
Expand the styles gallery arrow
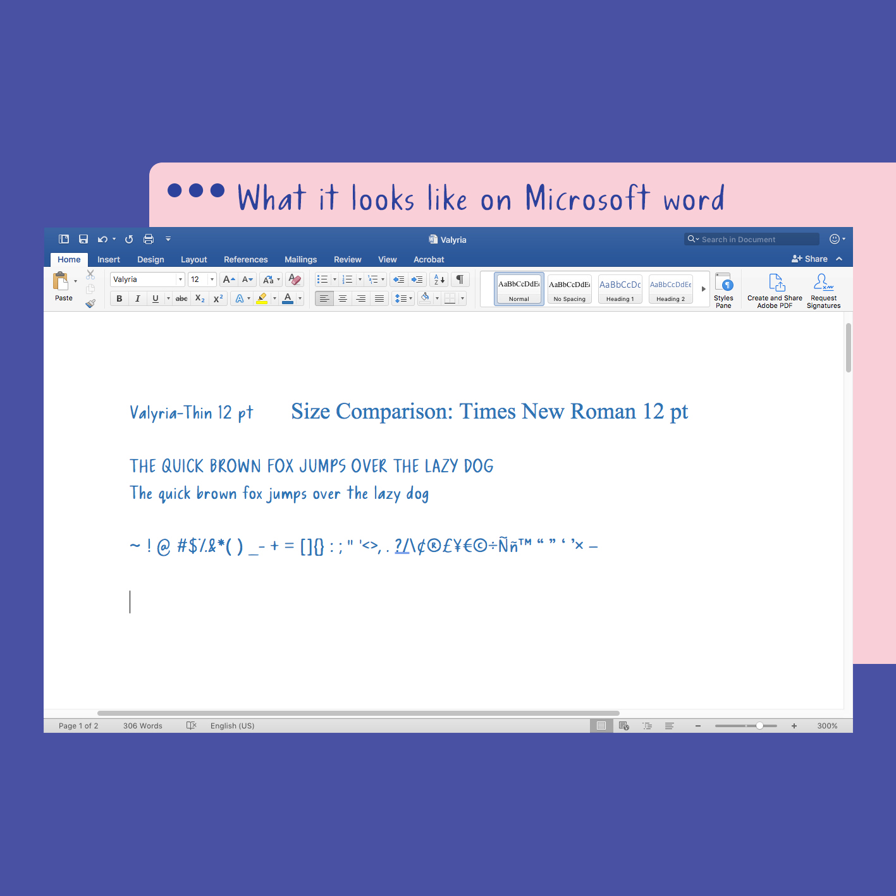coord(703,289)
